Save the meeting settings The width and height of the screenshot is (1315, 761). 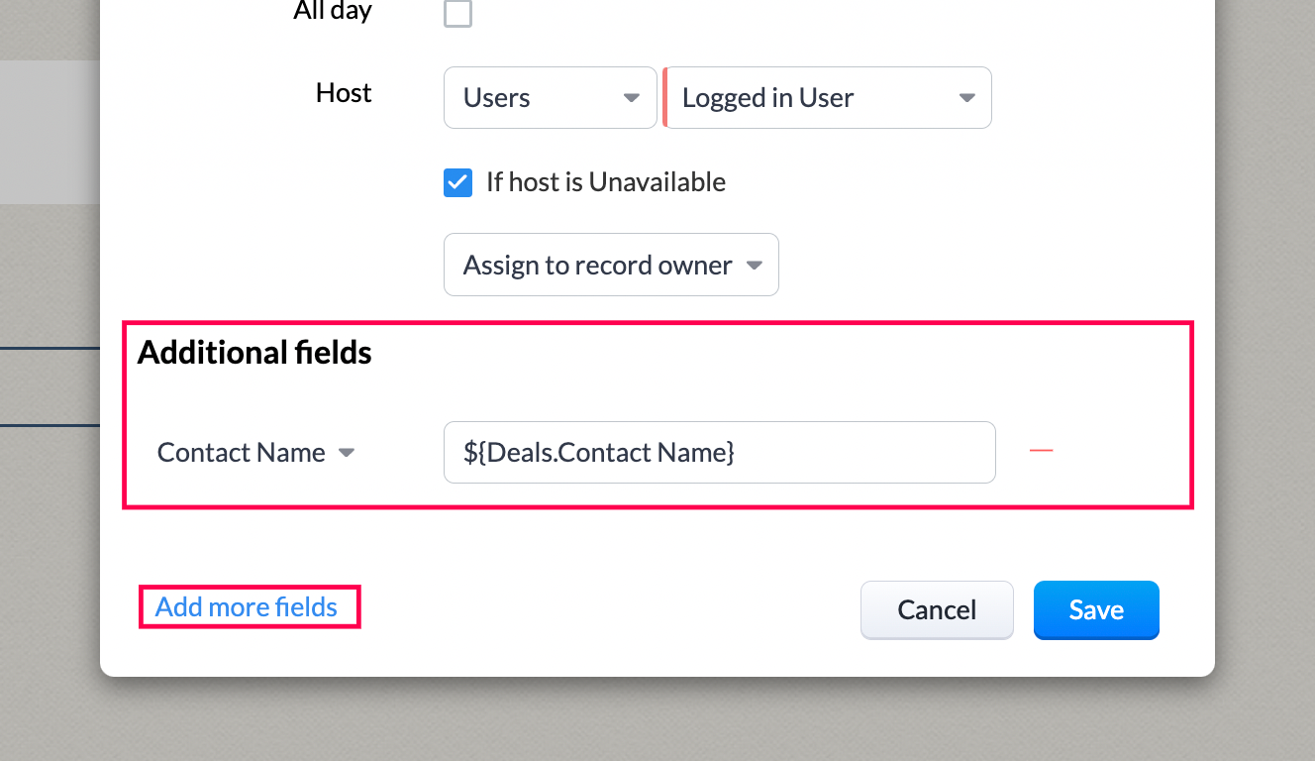click(x=1095, y=609)
